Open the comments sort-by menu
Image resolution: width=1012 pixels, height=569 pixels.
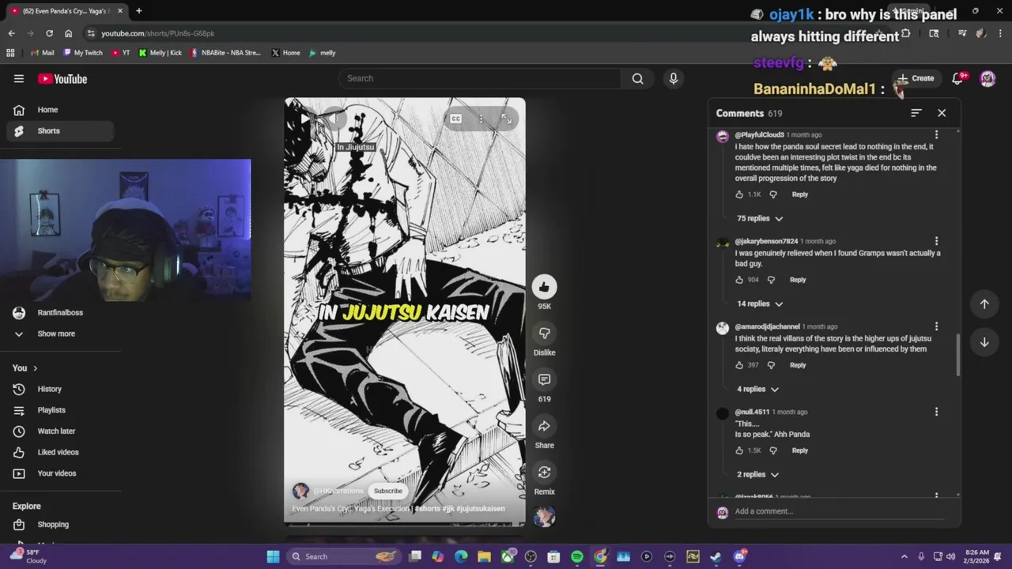tap(916, 113)
